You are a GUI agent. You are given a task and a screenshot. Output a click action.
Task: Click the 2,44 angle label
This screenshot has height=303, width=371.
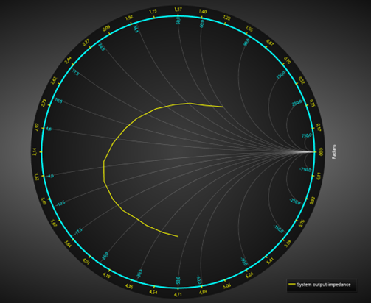click(68, 60)
